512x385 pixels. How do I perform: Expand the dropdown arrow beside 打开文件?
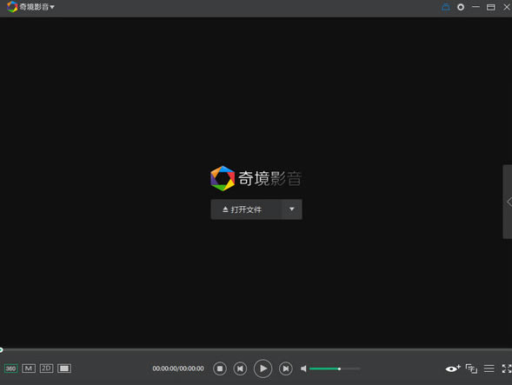[x=292, y=209]
